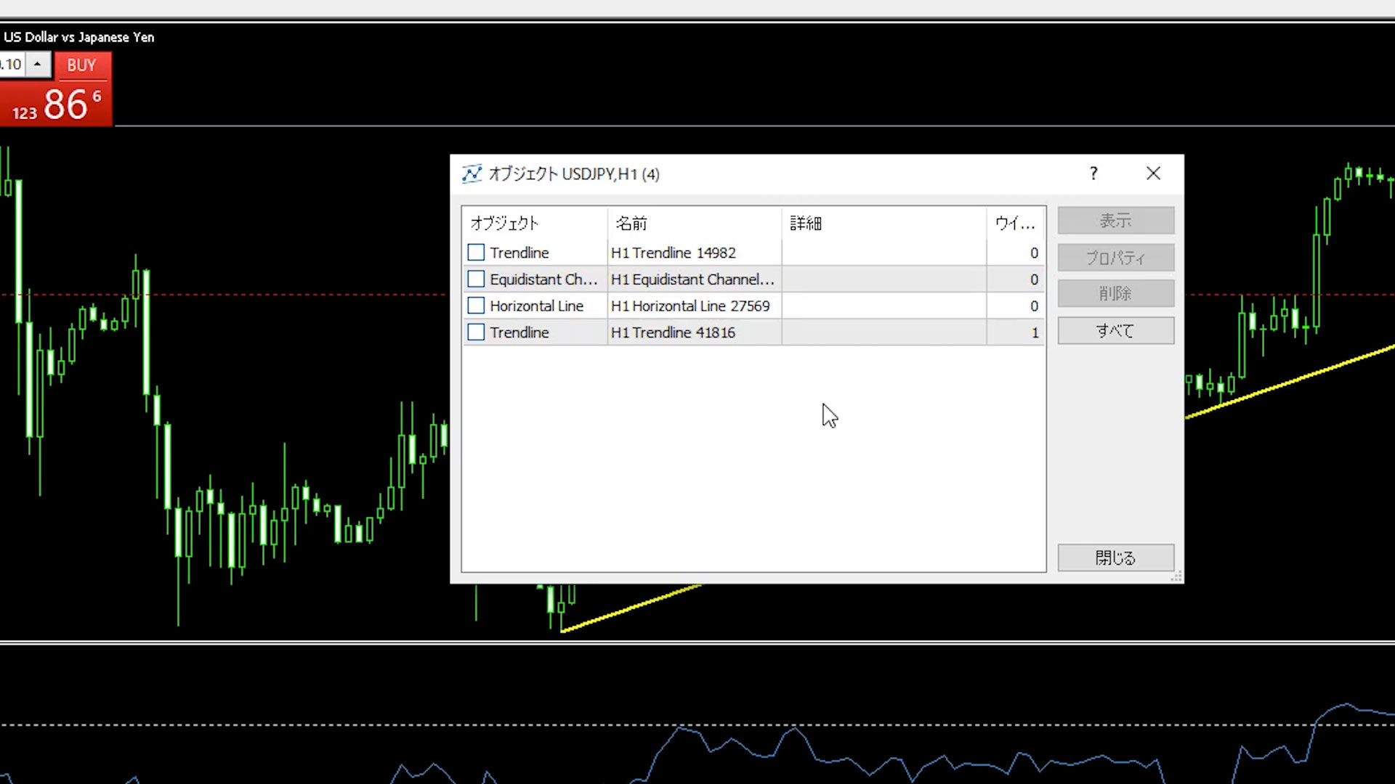Click the red BUY button
The width and height of the screenshot is (1395, 784).
point(81,65)
